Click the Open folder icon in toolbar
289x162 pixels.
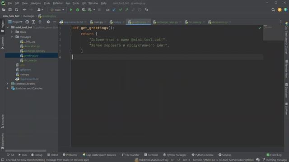[x=4, y=10]
